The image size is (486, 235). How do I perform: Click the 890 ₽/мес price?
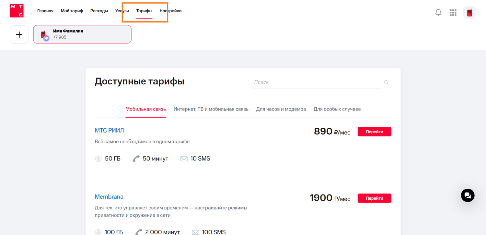tap(332, 131)
